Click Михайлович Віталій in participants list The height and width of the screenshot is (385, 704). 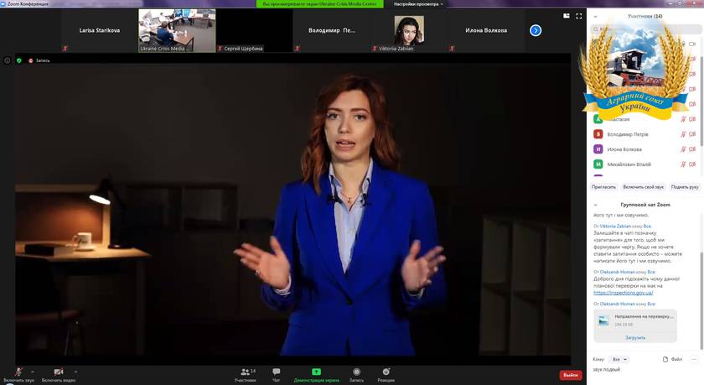(629, 164)
